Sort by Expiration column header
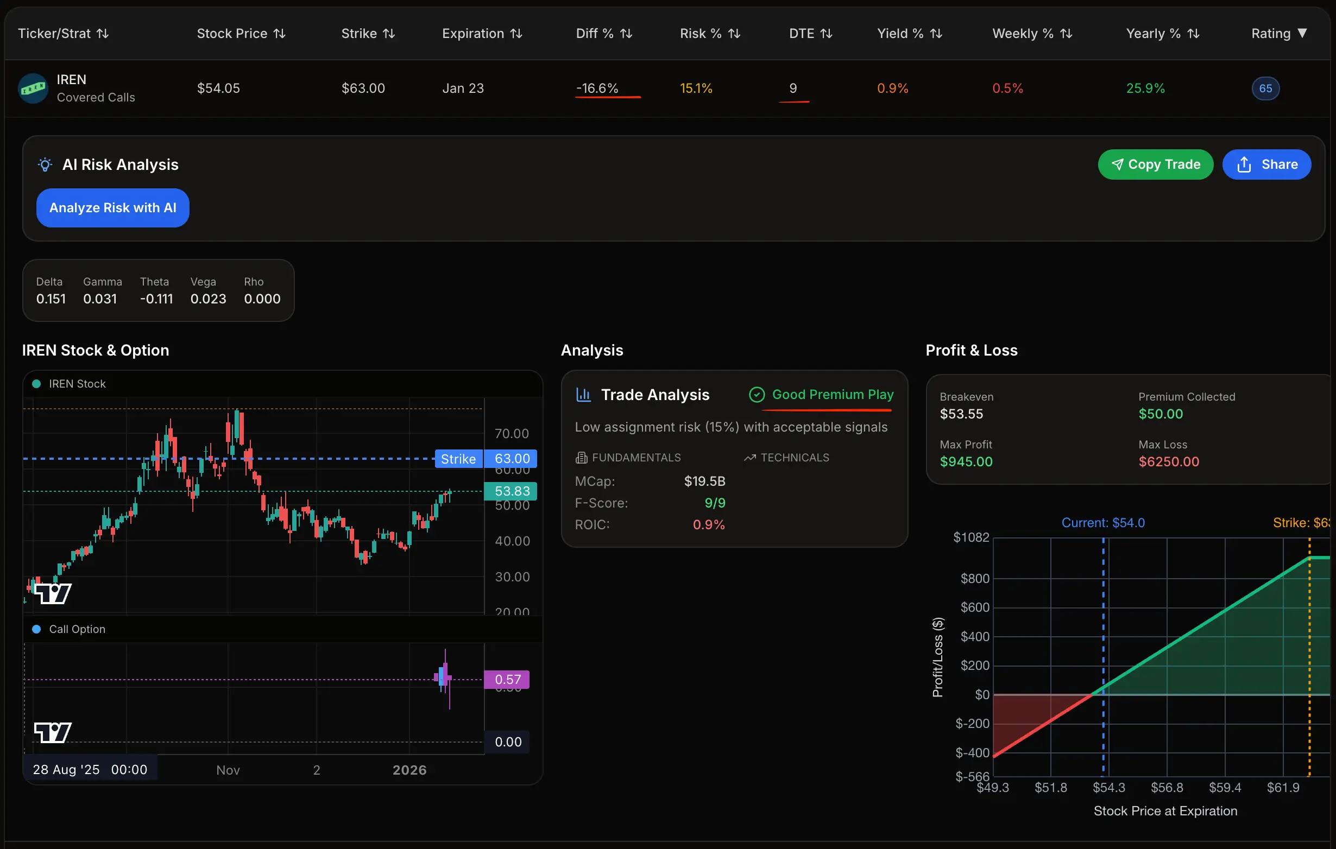 pos(482,34)
